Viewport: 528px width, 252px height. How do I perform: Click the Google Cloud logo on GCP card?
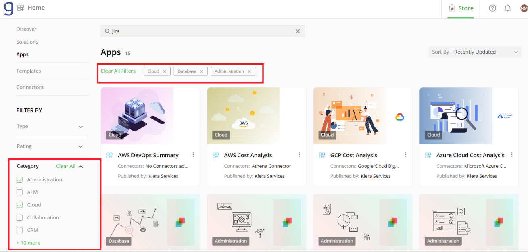tap(399, 117)
